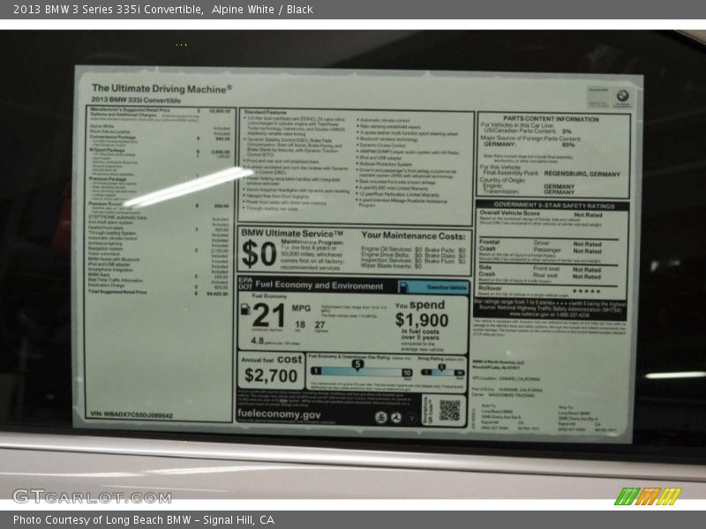Image resolution: width=706 pixels, height=529 pixels.
Task: Click the EPA seal next to fueleconomy.gov
Action: [x=381, y=418]
